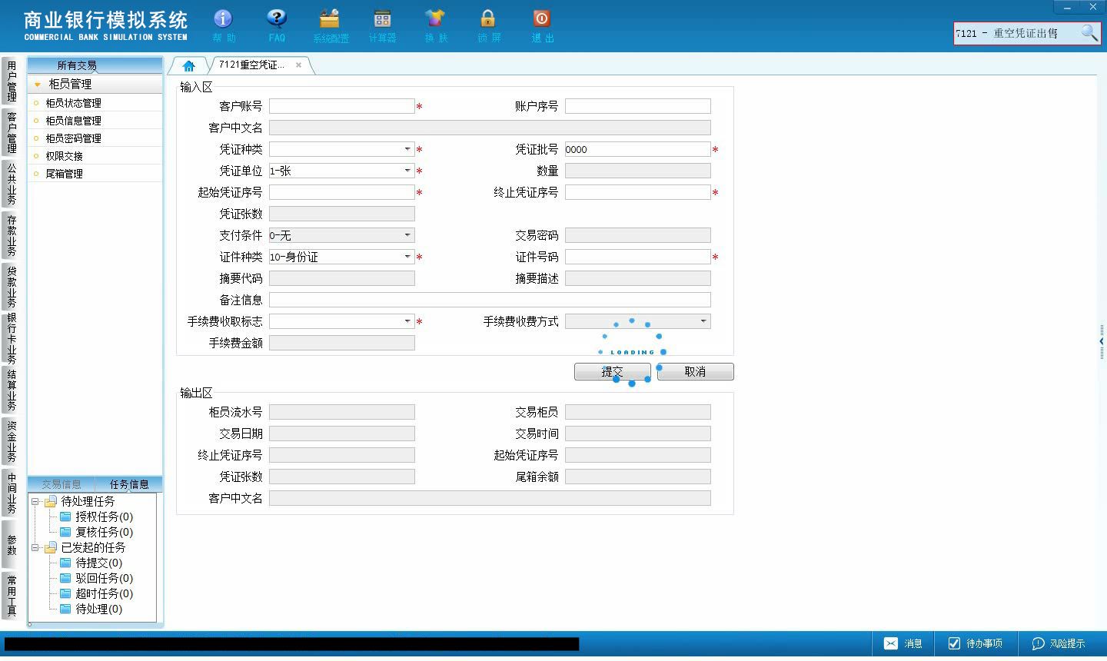Open the 手续费收取标志 dropdown

407,321
